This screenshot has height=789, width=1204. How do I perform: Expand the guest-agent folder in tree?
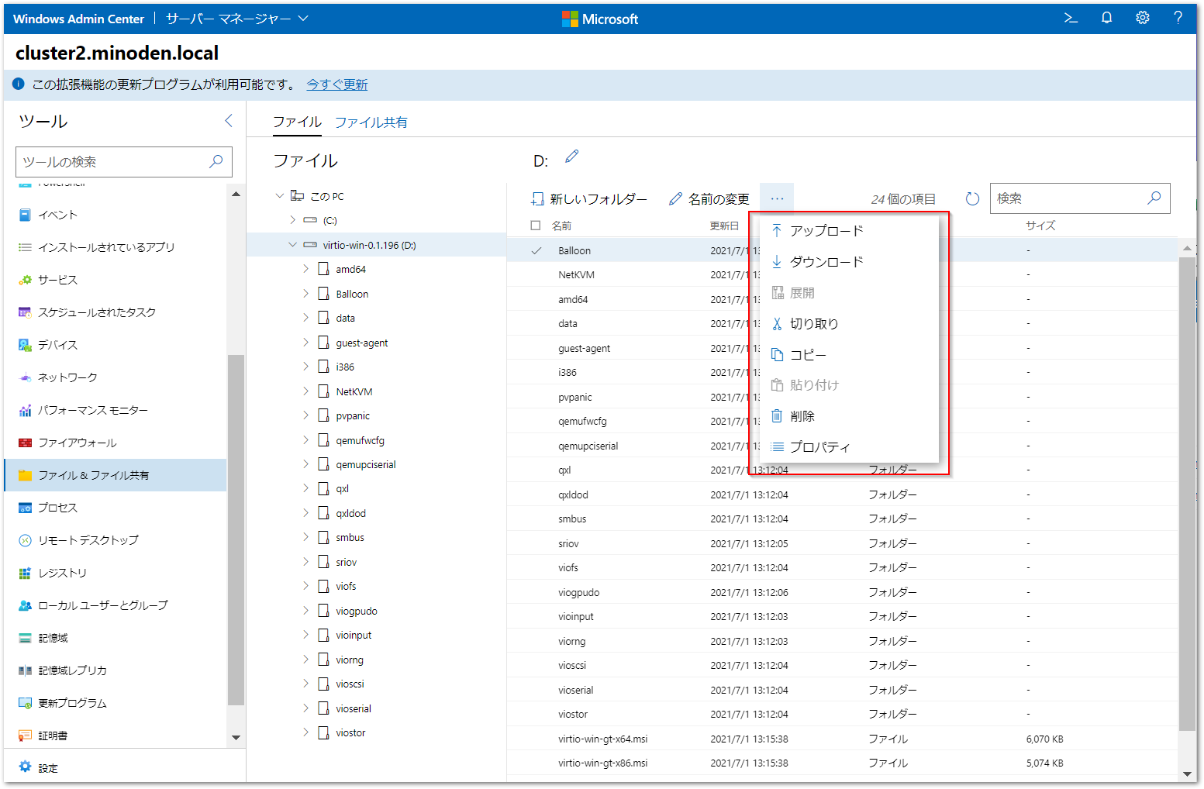[305, 343]
